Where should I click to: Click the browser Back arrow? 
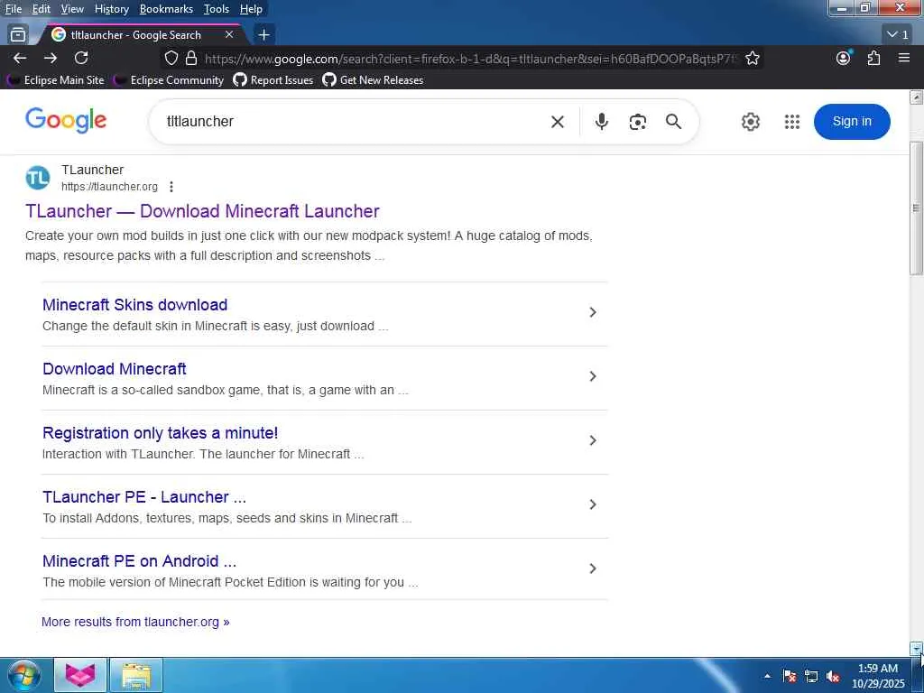pyautogui.click(x=20, y=58)
